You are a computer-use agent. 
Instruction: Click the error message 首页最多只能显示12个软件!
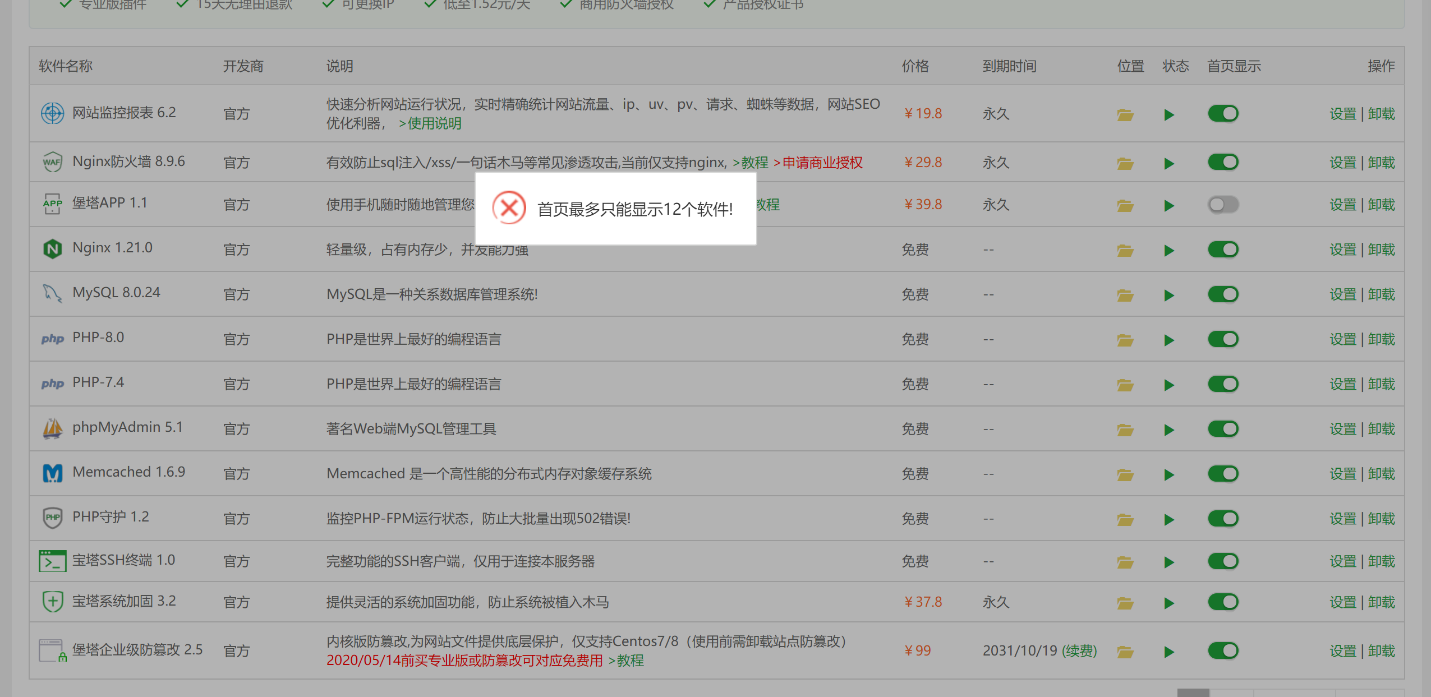pos(635,209)
